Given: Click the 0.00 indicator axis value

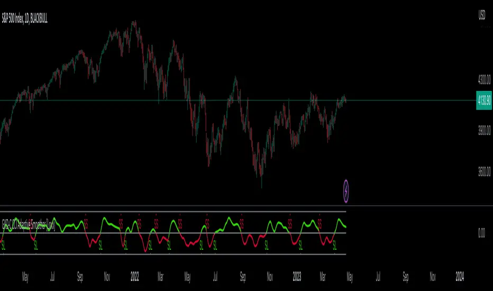Looking at the screenshot, I should [481, 233].
